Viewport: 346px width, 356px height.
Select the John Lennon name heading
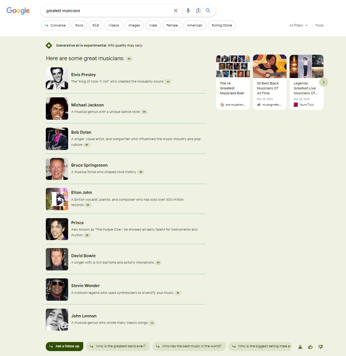point(84,316)
